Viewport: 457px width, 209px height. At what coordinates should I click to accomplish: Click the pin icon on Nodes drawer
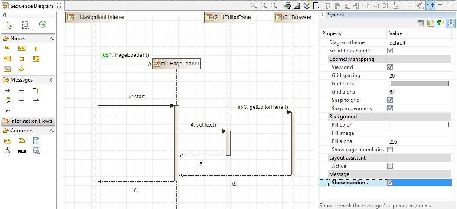(x=52, y=39)
